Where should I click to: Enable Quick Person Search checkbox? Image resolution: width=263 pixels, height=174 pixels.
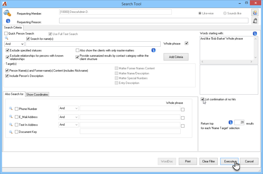pyautogui.click(x=6, y=34)
